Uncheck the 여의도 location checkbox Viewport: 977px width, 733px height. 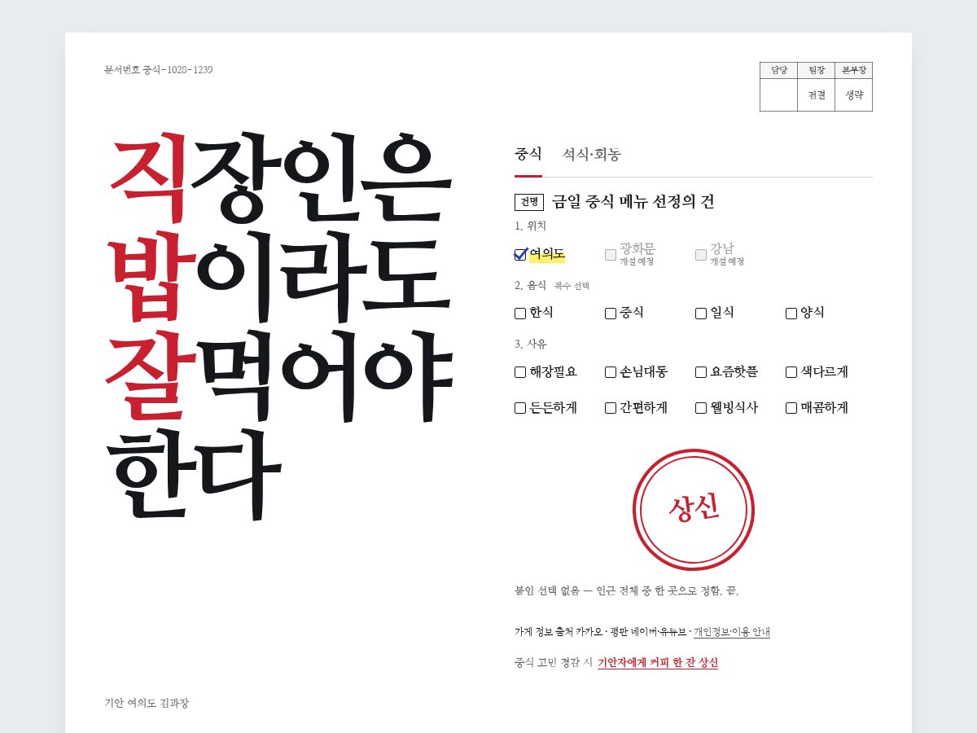[x=520, y=255]
